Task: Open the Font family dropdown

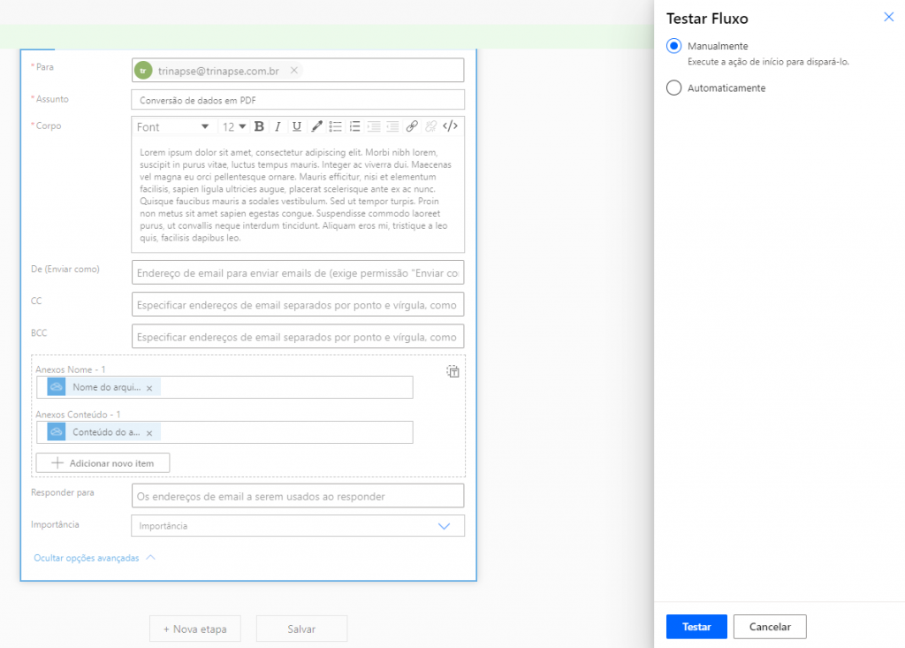Action: (x=173, y=127)
